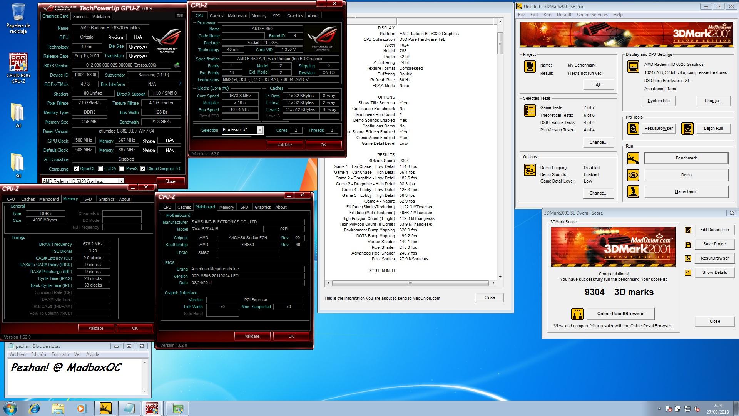Launch Internet Explorer from taskbar

pos(35,408)
